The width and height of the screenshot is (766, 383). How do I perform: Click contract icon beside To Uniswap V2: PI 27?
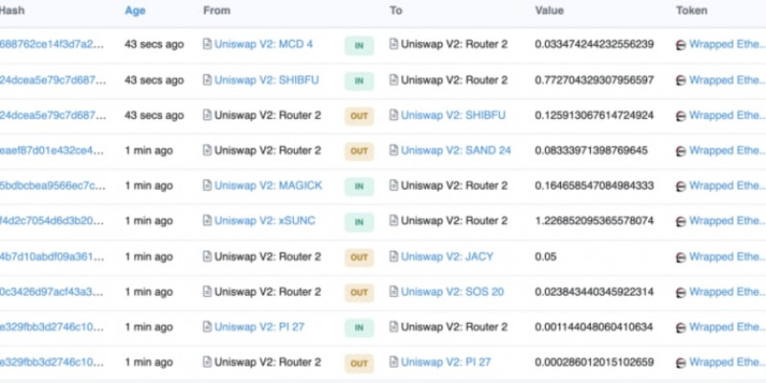[394, 362]
